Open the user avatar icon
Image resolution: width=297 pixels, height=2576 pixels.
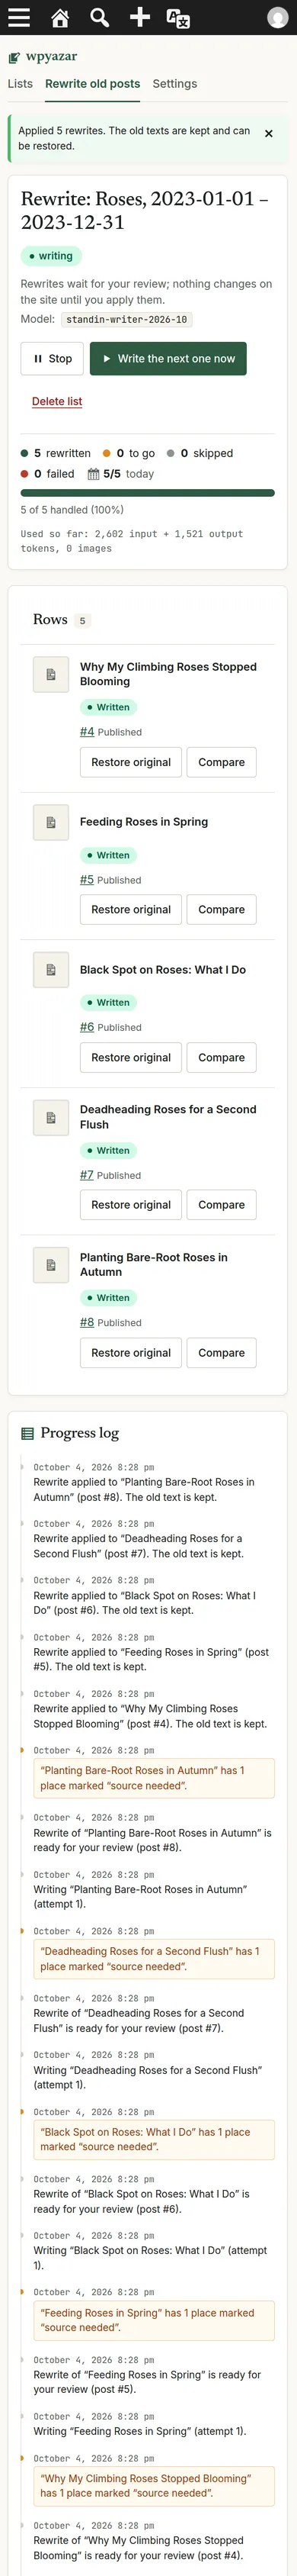[278, 17]
